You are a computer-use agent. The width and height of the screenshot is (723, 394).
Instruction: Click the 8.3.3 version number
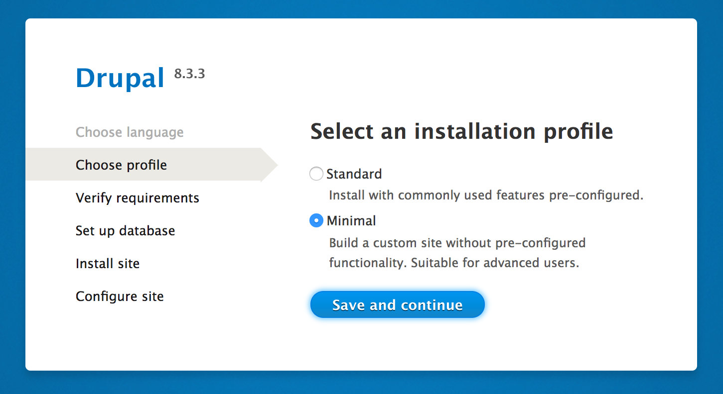pyautogui.click(x=189, y=74)
